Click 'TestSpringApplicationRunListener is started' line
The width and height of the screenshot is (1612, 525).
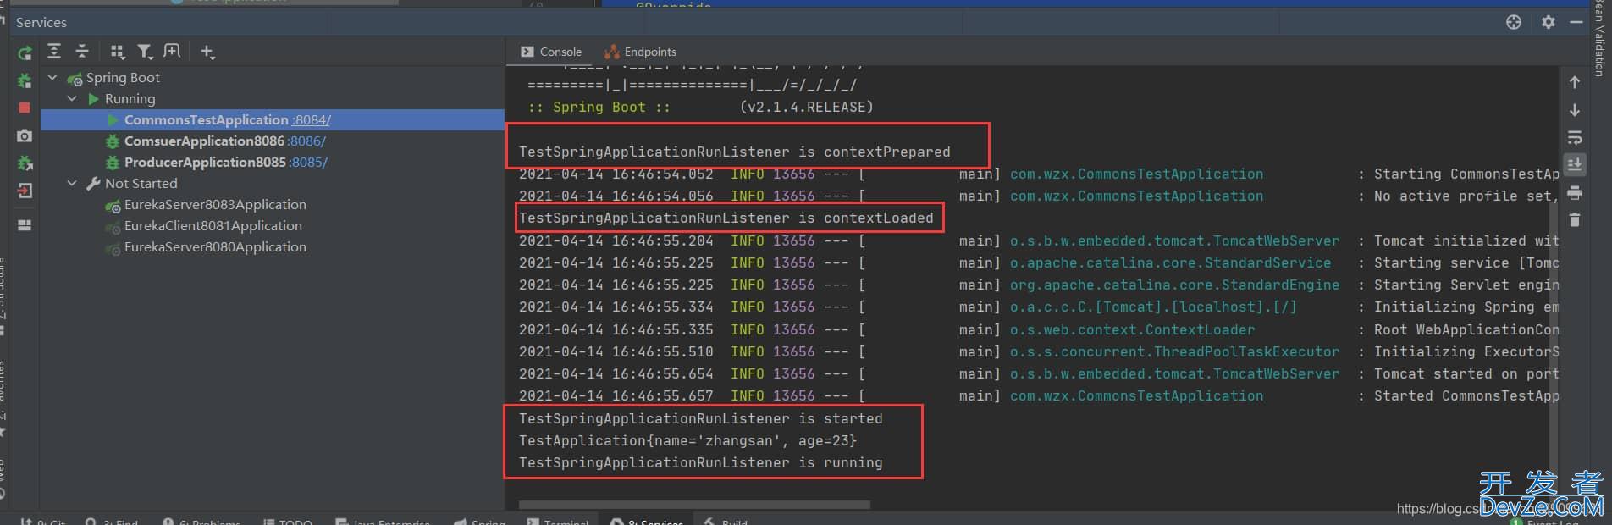tap(700, 418)
